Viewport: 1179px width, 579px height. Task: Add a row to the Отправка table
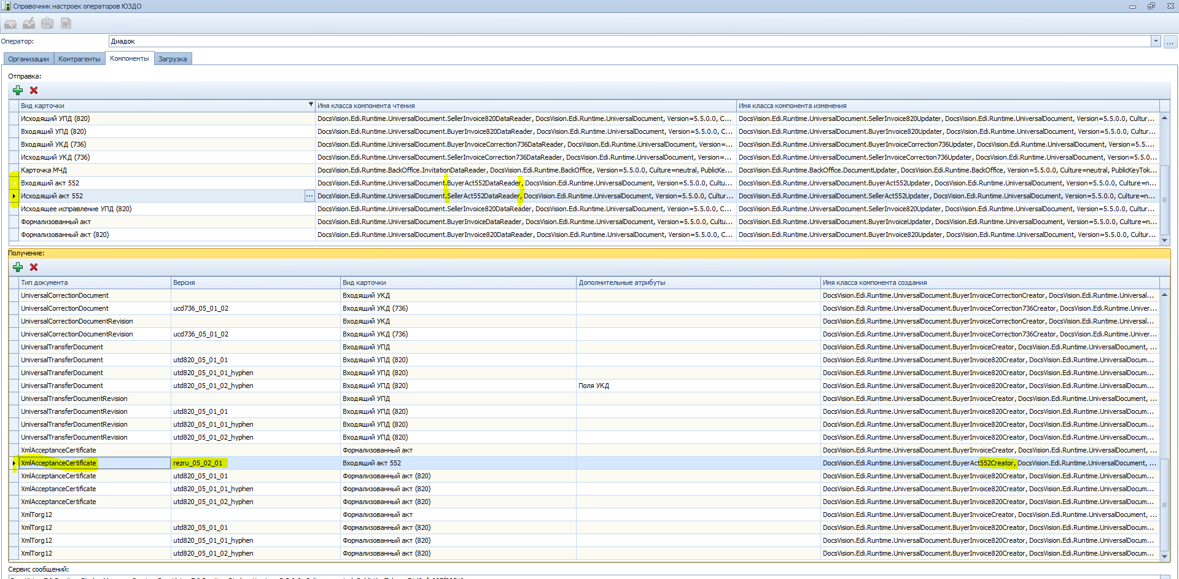18,90
